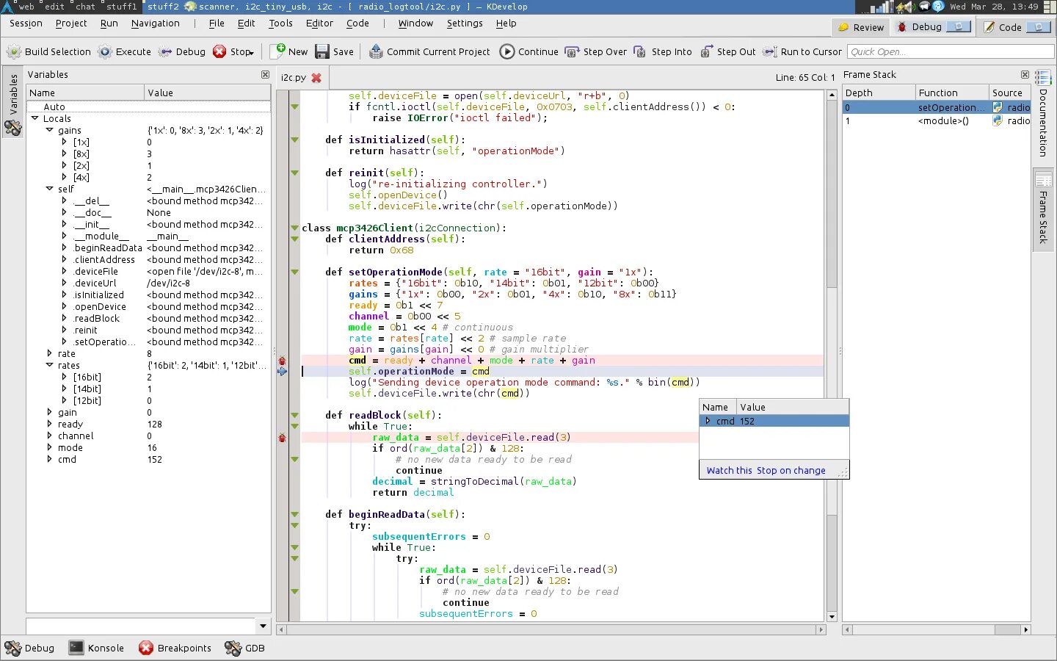Collapse the gains tree node
This screenshot has height=661, width=1057.
[x=49, y=130]
